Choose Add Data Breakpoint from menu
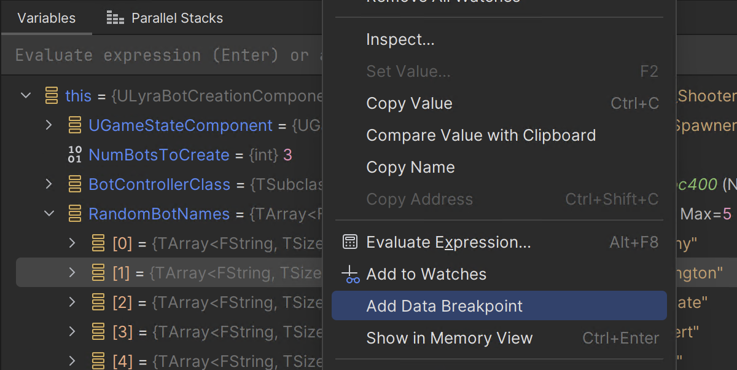The width and height of the screenshot is (737, 370). (x=499, y=306)
